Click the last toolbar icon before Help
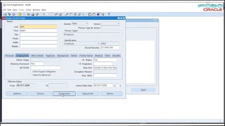Image resolution: width=225 pixels, height=126 pixels. click(103, 14)
